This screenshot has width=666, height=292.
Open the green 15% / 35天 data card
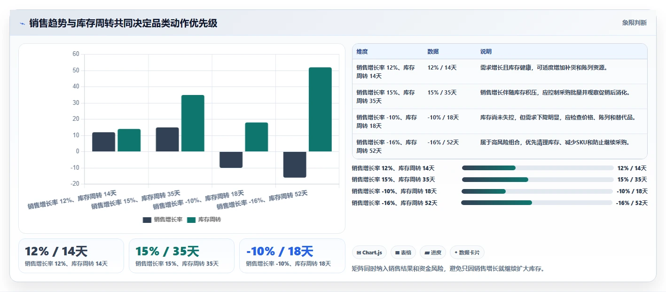point(181,256)
